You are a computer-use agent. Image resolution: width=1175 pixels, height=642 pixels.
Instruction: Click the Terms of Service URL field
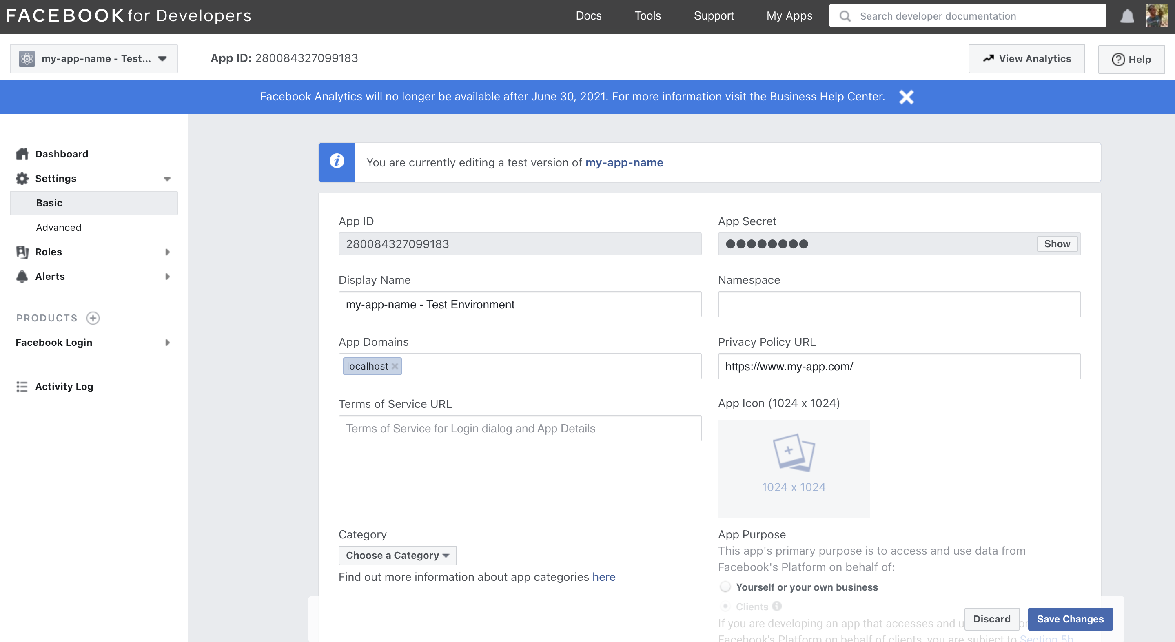pyautogui.click(x=519, y=428)
